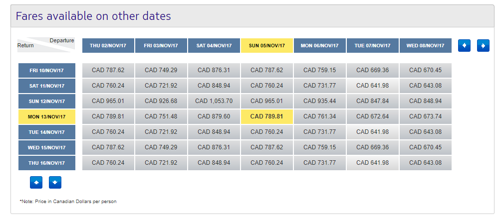Choose SAT 11/NOV/17 return row header
This screenshot has width=498, height=218.
coord(47,86)
